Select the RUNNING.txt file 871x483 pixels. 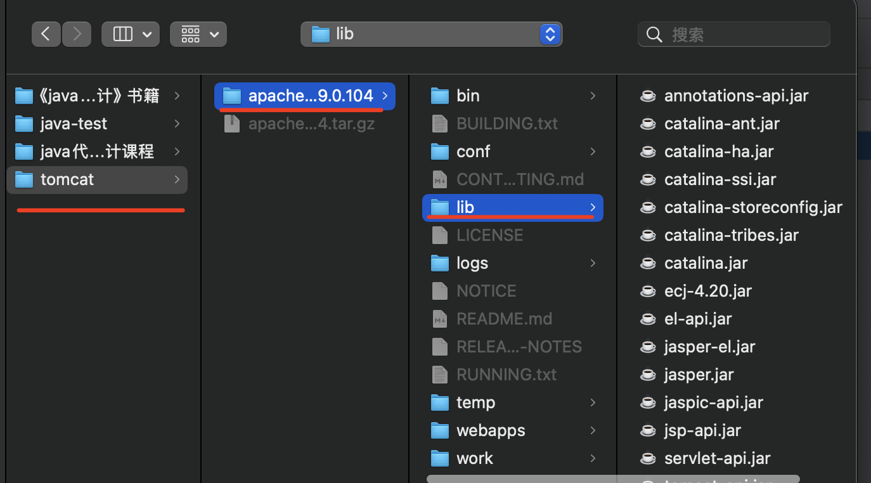(x=506, y=375)
